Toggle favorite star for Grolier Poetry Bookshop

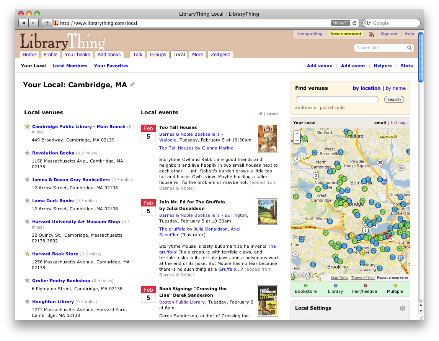(27, 280)
